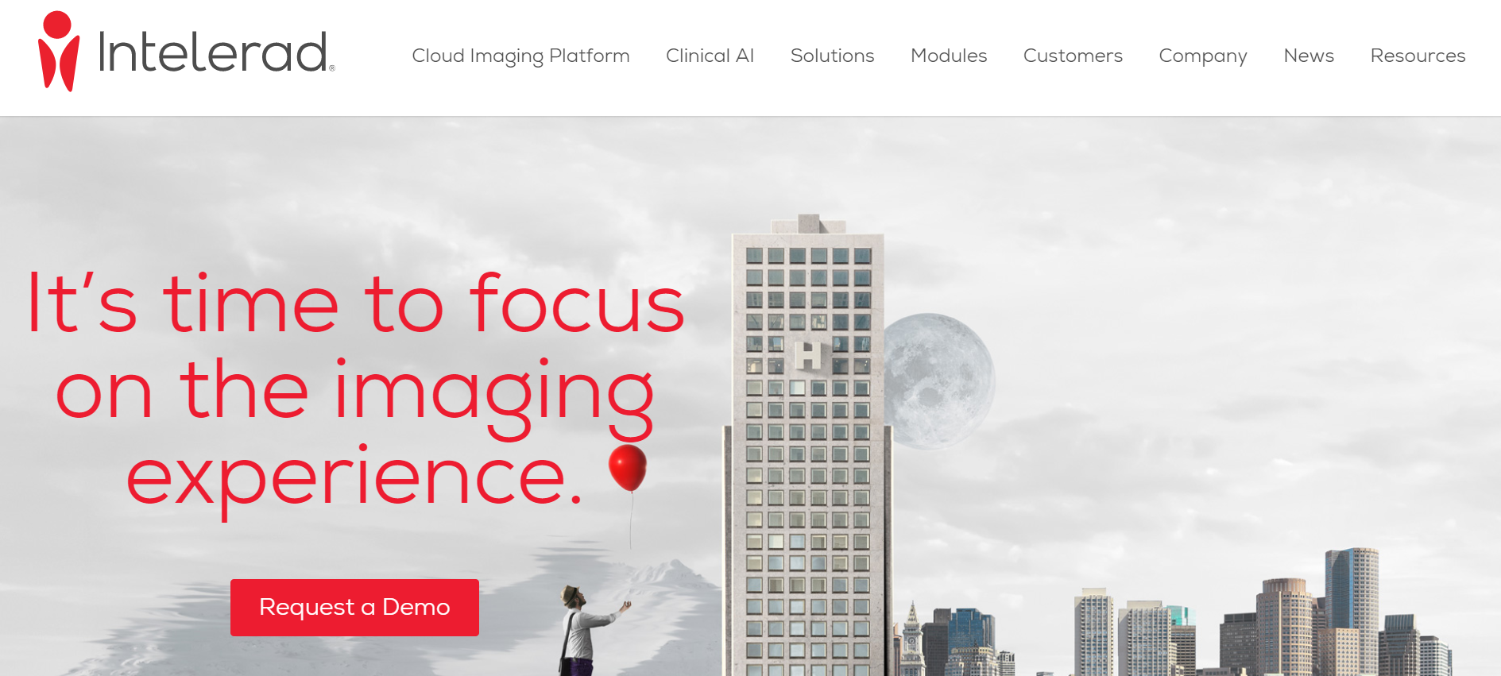Open the Clinical AI menu item
The height and width of the screenshot is (676, 1501).
point(710,56)
